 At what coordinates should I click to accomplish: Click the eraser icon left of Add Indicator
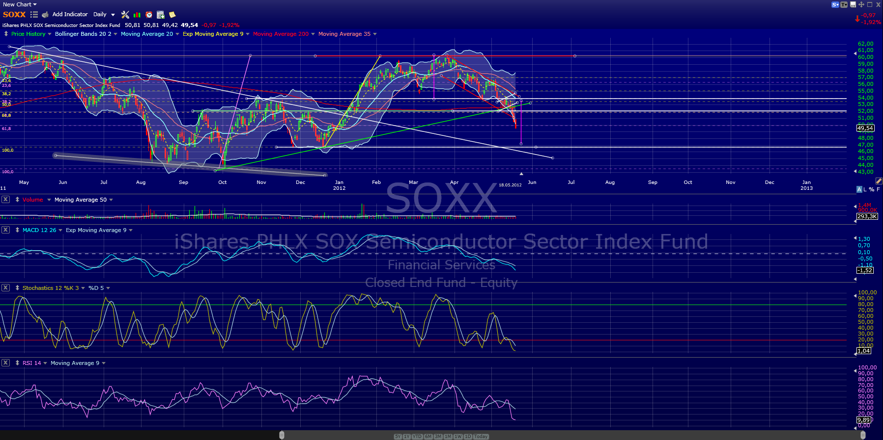tap(45, 15)
